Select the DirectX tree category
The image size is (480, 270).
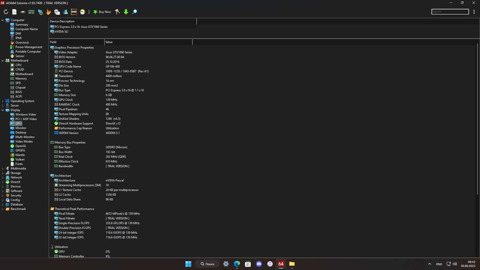point(15,182)
